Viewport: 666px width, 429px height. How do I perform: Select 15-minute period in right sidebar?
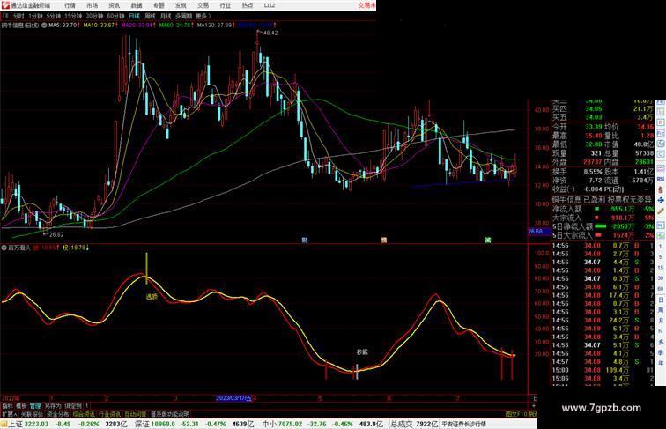(x=661, y=268)
